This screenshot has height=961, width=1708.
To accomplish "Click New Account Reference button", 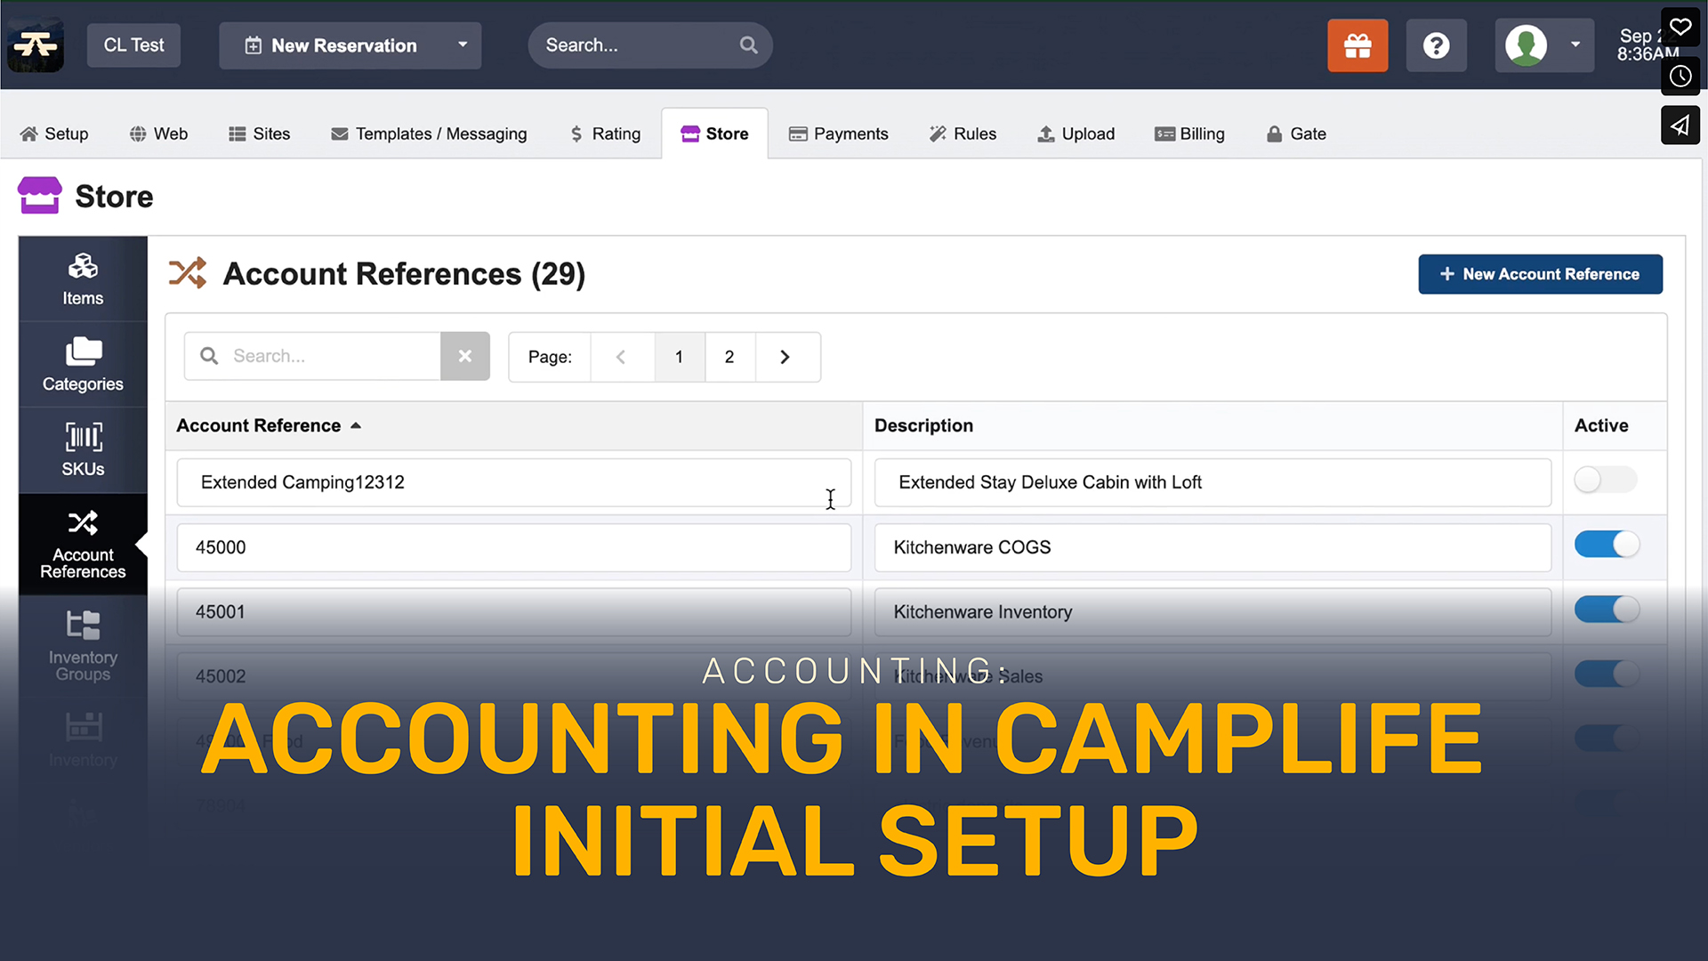I will click(x=1540, y=274).
